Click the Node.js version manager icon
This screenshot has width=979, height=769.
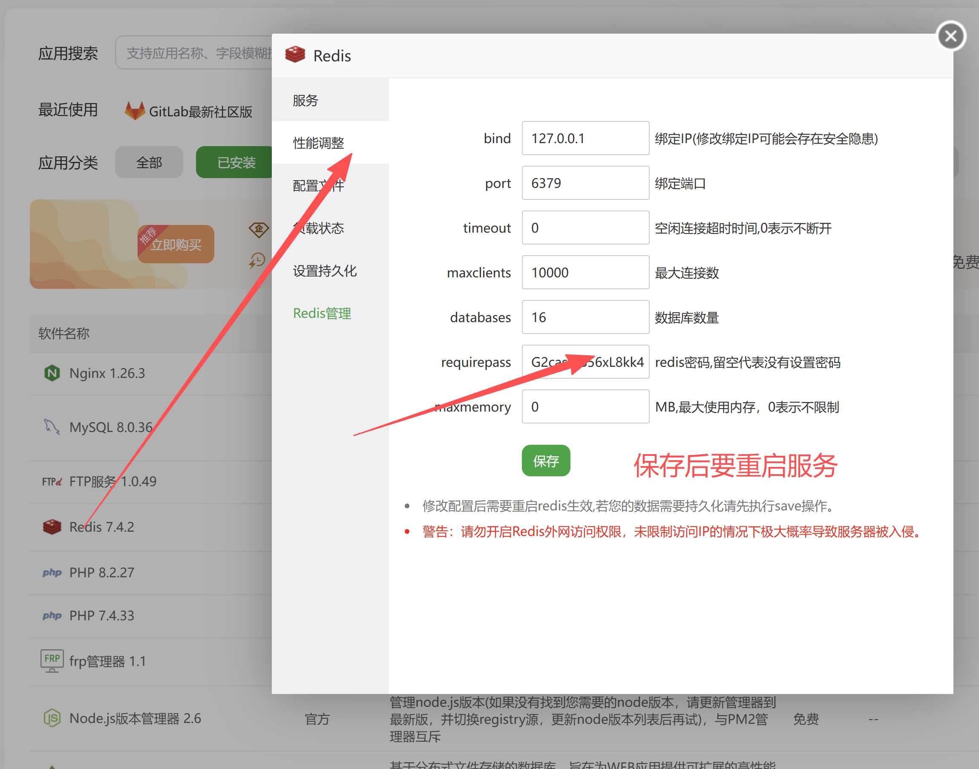tap(52, 718)
